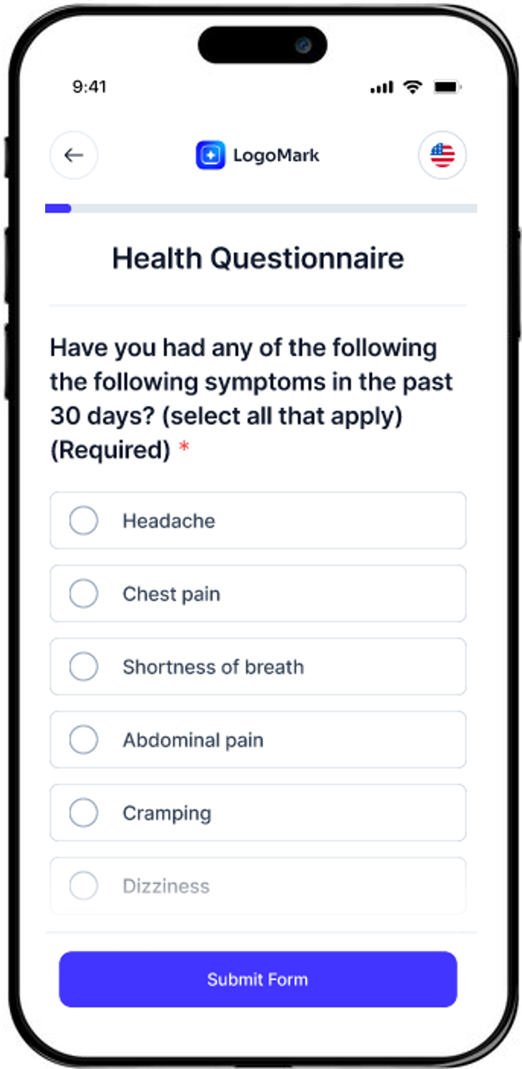Tap the Abdominal pain label text

pos(193,740)
